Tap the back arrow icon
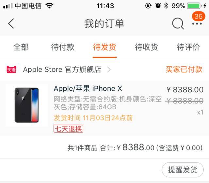This screenshot has height=183, width=209. 11,24
